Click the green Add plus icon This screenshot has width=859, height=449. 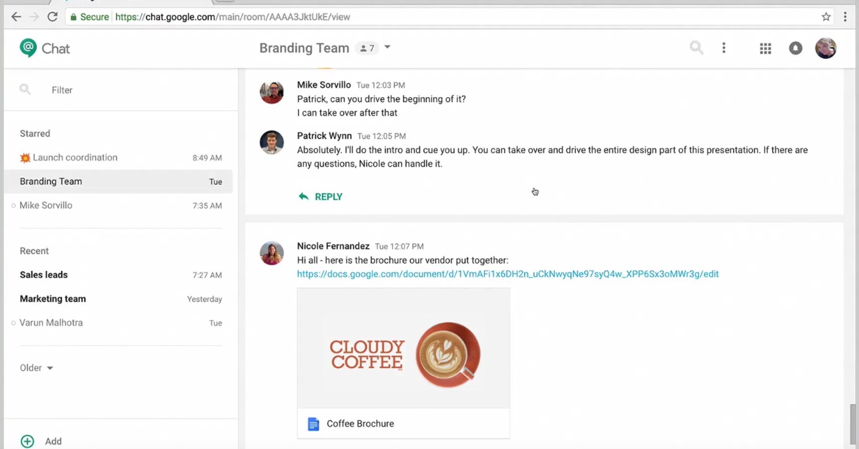click(27, 441)
